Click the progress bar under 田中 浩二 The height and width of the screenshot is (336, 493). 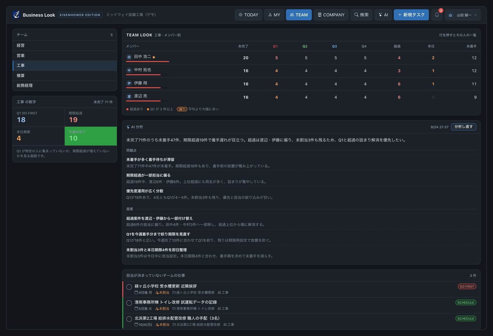[148, 61]
